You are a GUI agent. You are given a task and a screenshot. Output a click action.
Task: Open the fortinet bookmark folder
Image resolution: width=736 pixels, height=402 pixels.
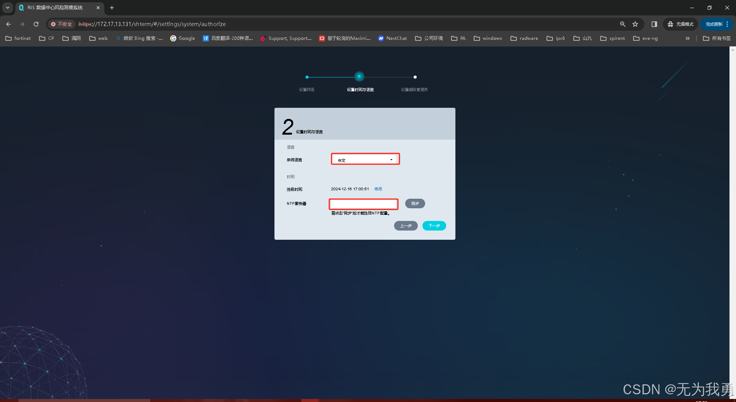click(18, 38)
